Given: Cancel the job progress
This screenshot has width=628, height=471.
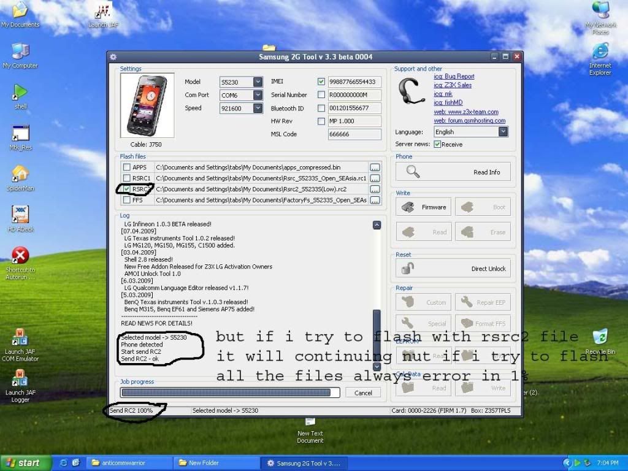Looking at the screenshot, I should [363, 393].
